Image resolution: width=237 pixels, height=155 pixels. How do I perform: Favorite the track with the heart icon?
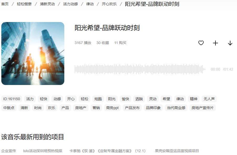201,43
